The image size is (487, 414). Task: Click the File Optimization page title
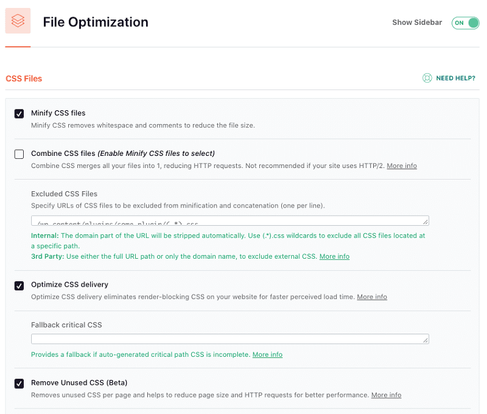(96, 22)
